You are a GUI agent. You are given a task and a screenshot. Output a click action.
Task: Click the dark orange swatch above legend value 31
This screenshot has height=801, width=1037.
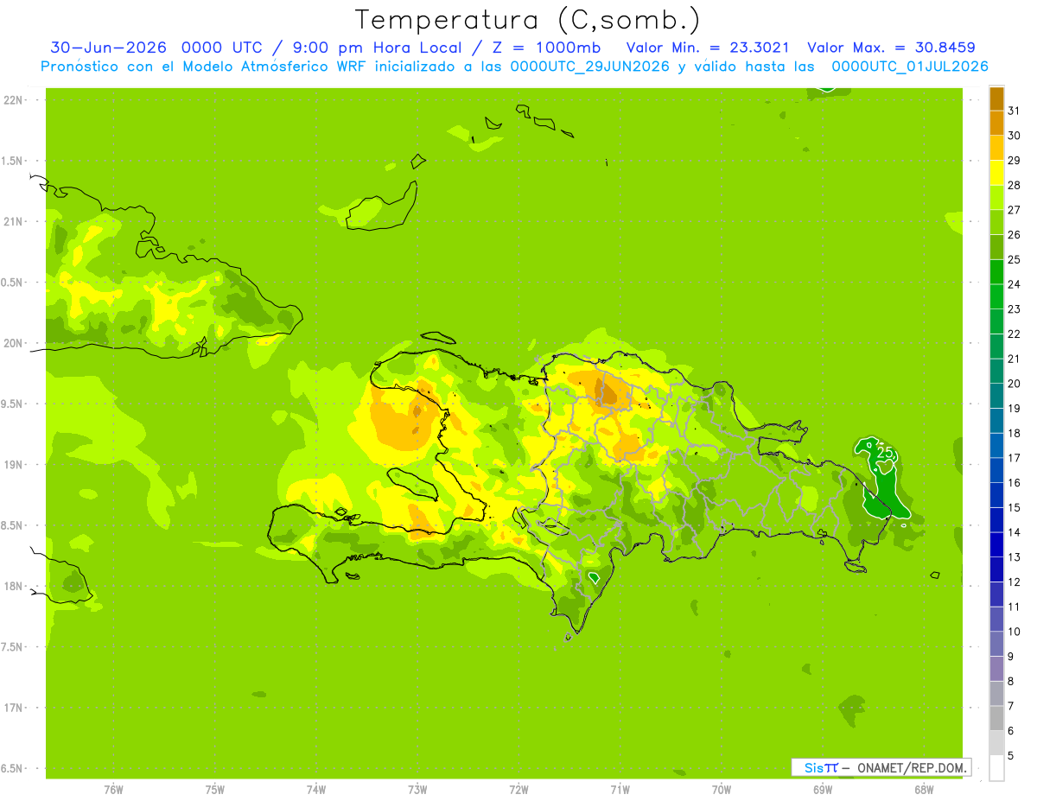996,99
